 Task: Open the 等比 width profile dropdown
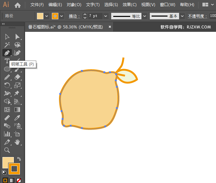click(144, 16)
